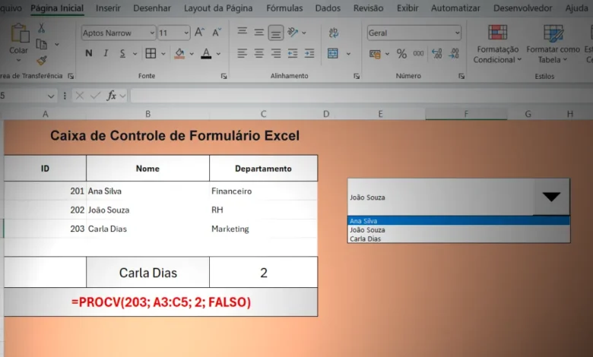Click the Wrap Text icon
Image resolution: width=593 pixels, height=357 pixels.
tap(333, 33)
